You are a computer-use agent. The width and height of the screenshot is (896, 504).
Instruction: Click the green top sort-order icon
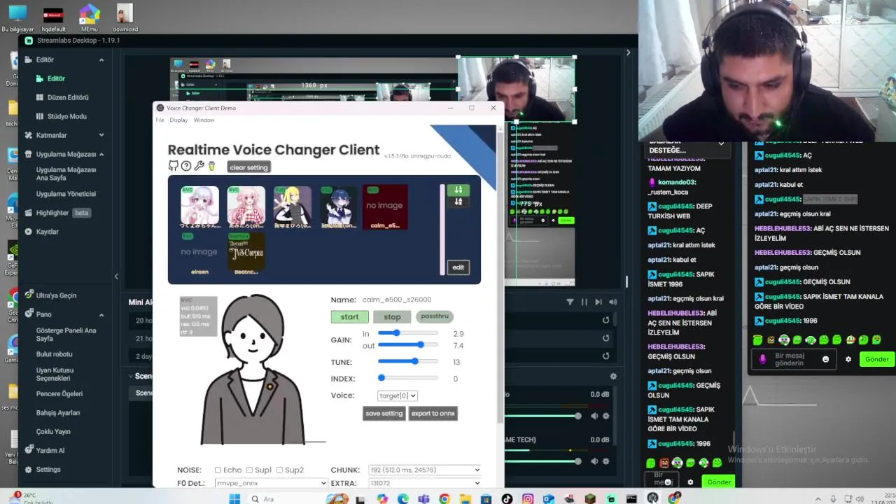pos(458,190)
